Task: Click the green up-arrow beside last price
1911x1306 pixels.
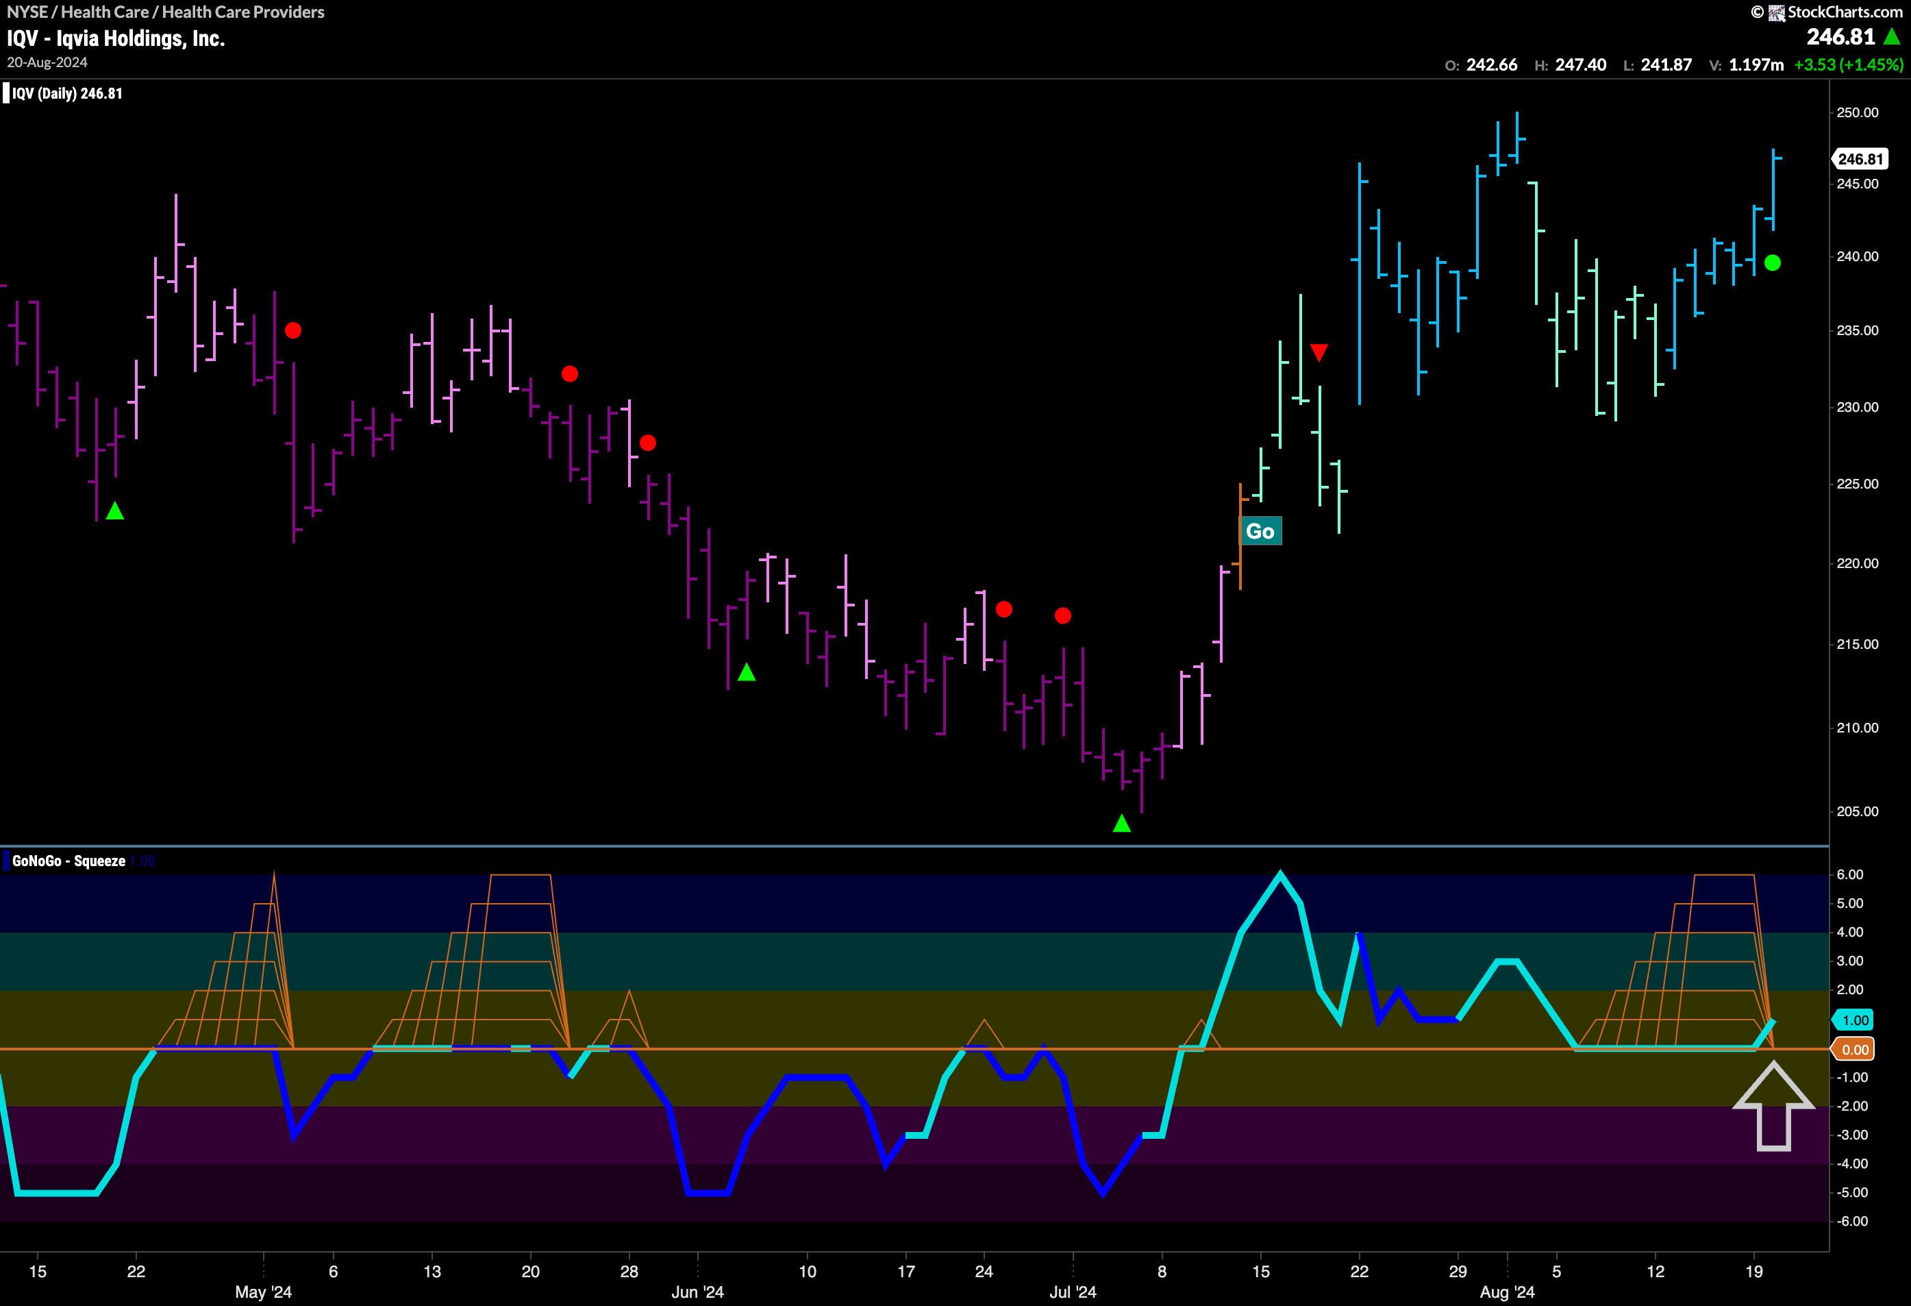Action: click(x=1892, y=36)
